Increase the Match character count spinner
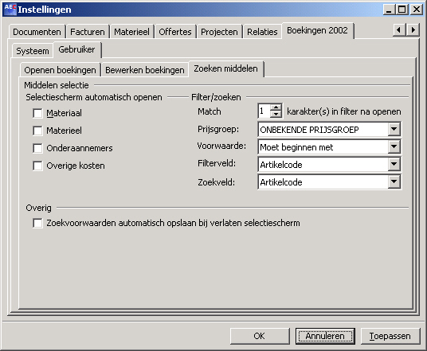Image resolution: width=427 pixels, height=351 pixels. [x=276, y=107]
